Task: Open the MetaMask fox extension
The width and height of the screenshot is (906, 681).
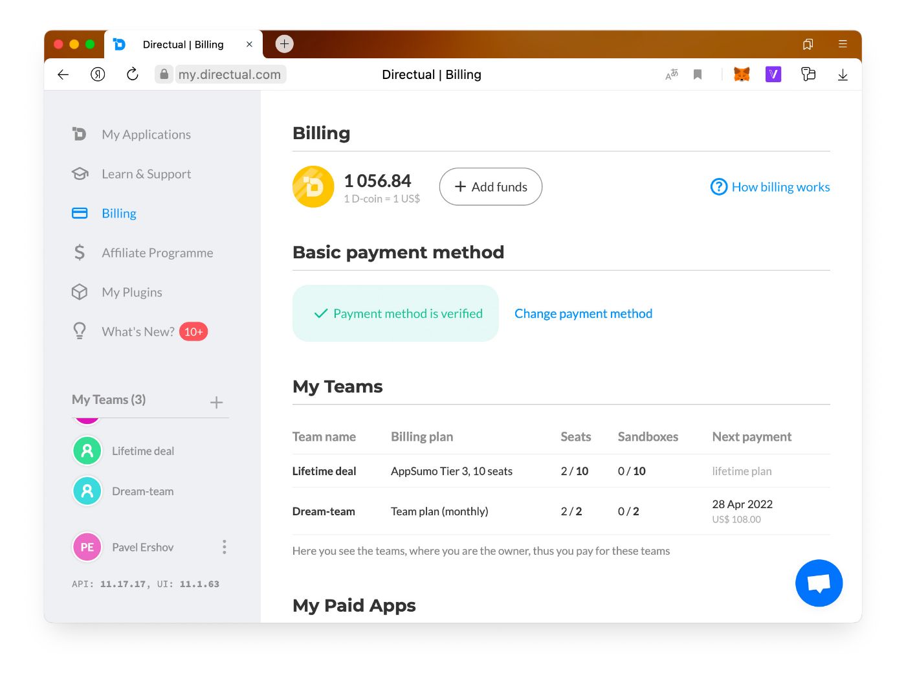Action: click(x=742, y=74)
